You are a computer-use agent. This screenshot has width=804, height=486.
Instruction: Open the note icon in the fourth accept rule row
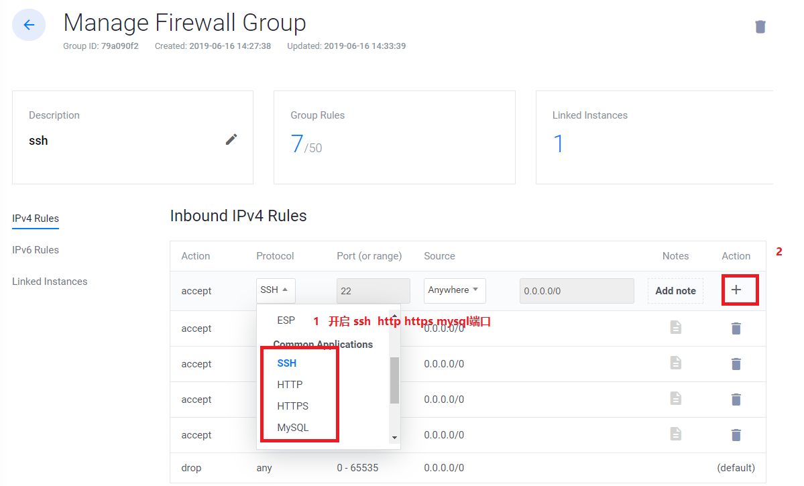point(676,434)
